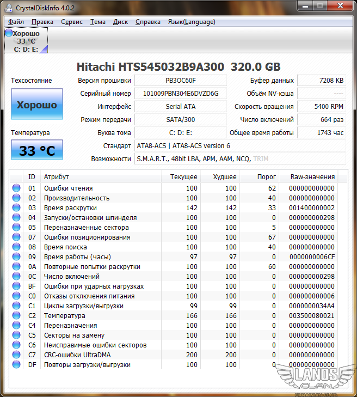357x397 pixels.
Task: Click the Худшее column header
Action: (x=220, y=177)
